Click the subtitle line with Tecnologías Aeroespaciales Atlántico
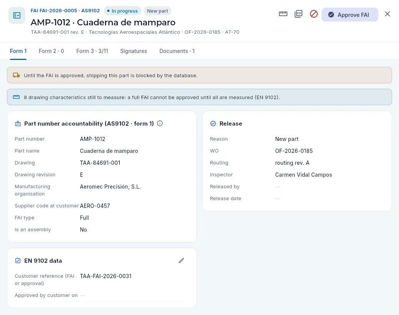Image resolution: width=399 pixels, height=315 pixels. click(135, 32)
